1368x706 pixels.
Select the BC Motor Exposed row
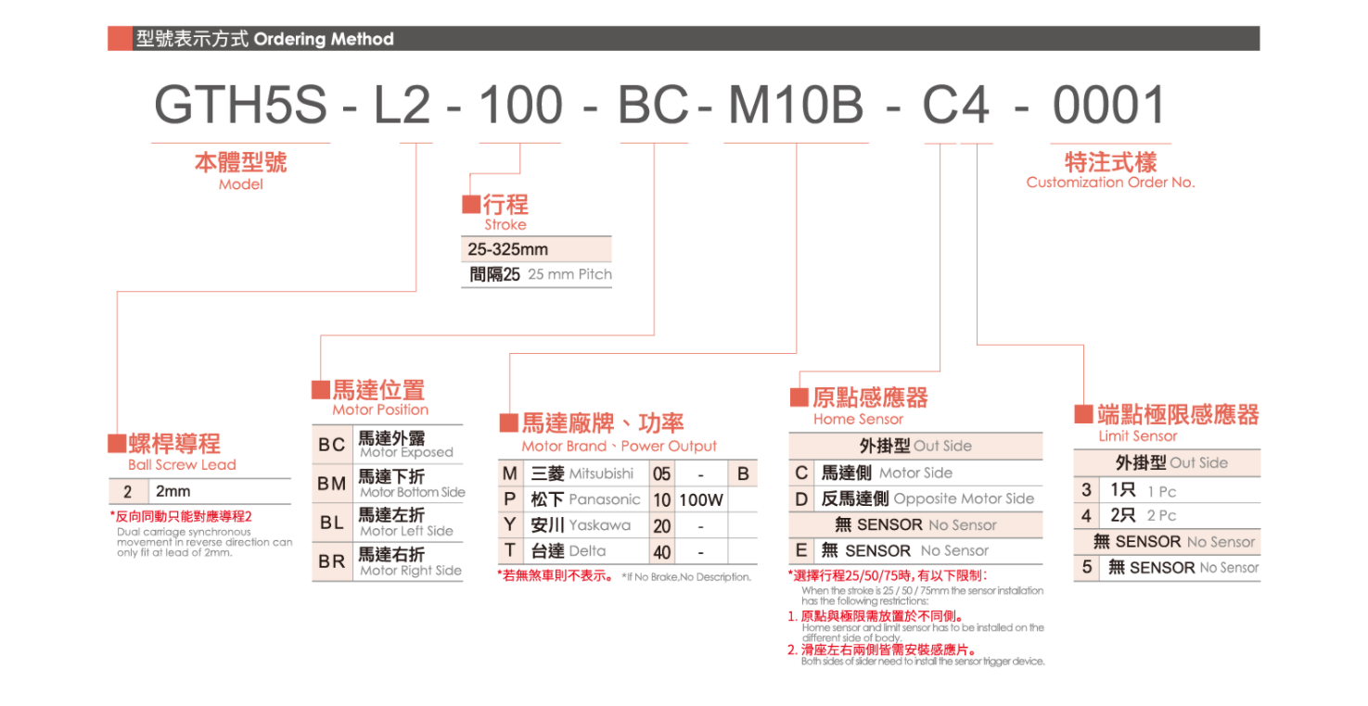click(x=387, y=445)
